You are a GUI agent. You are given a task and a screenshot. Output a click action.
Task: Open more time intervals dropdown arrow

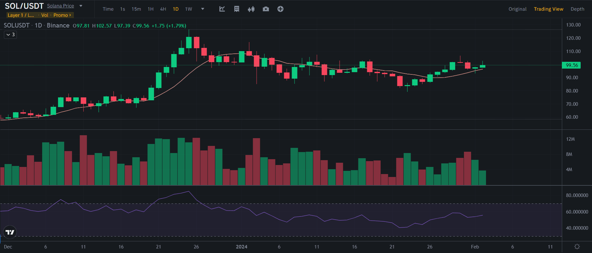[x=203, y=9]
